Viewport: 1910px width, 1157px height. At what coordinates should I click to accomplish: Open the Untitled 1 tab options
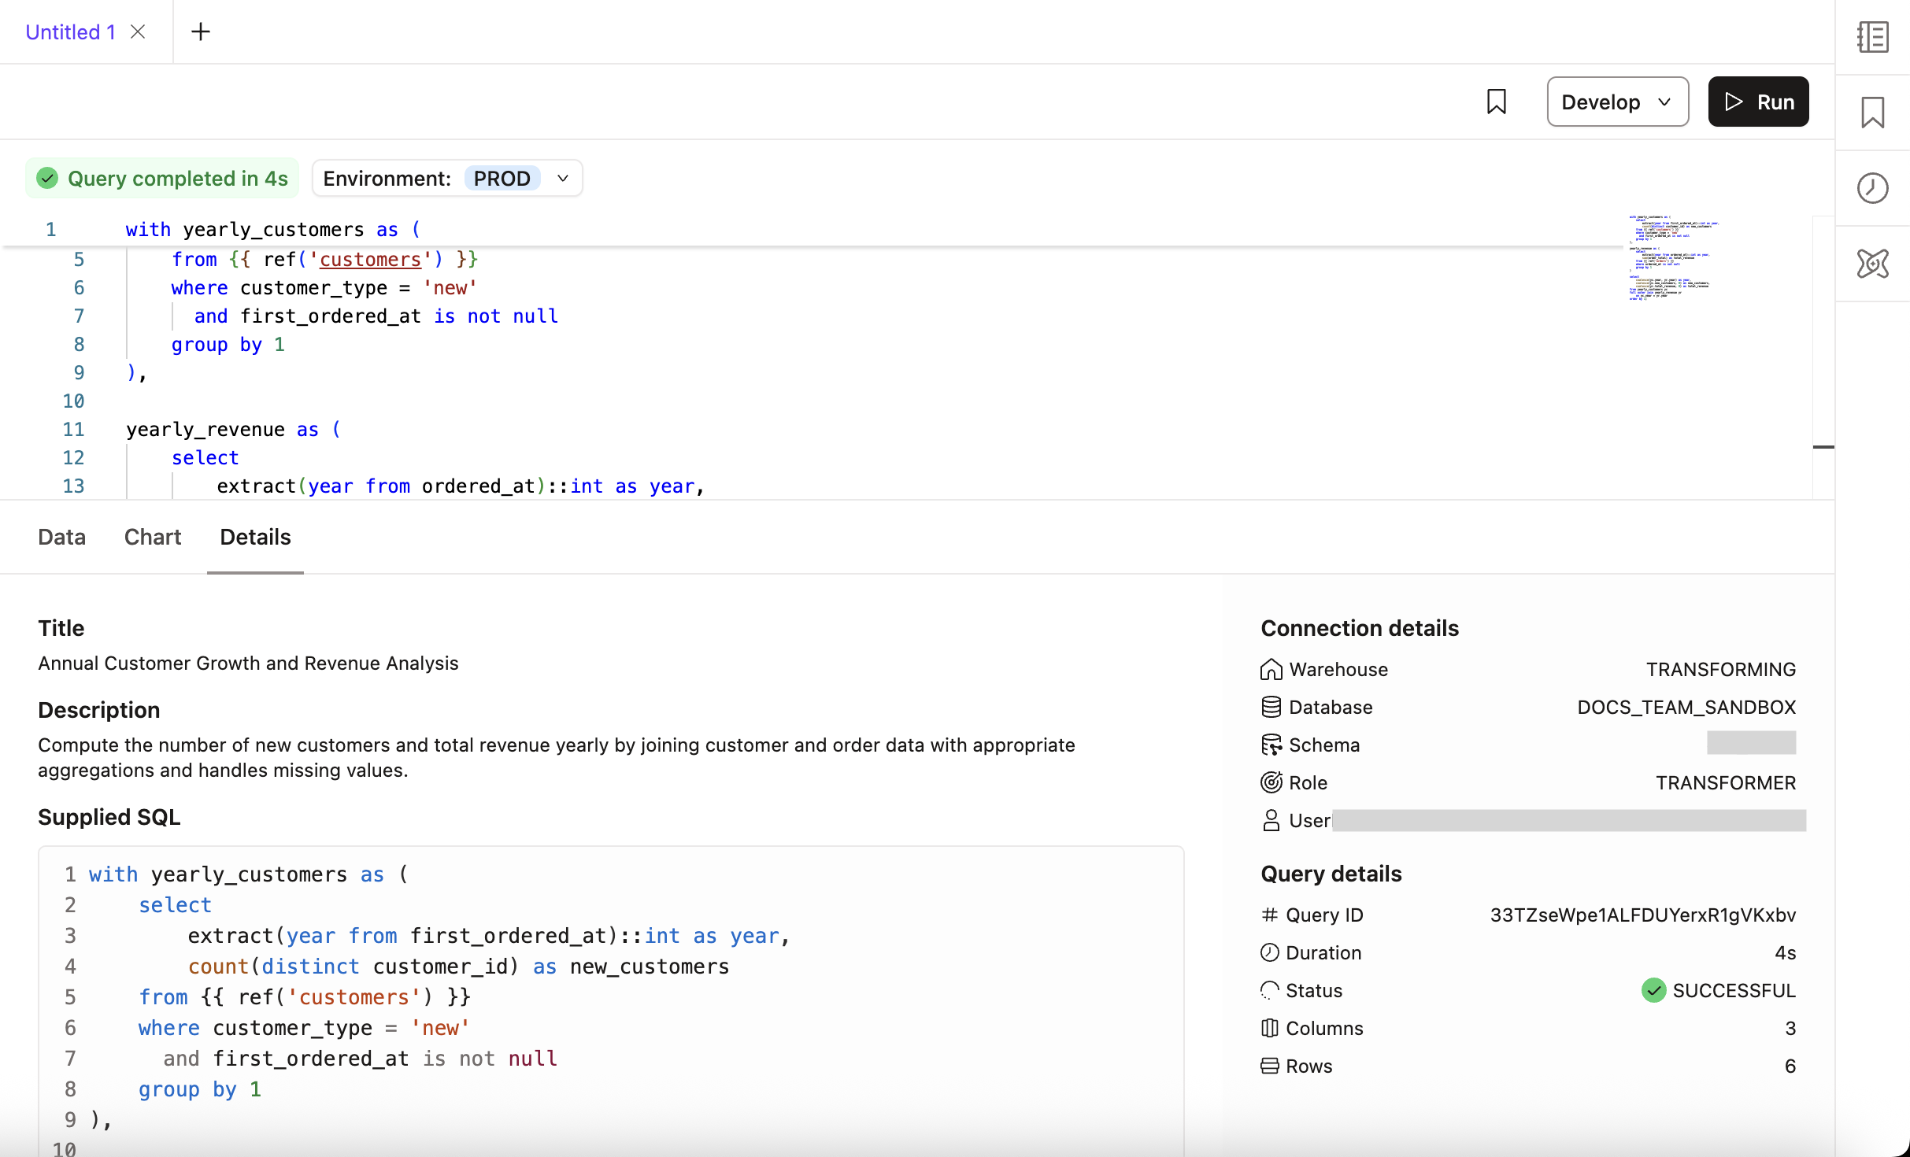click(x=69, y=31)
